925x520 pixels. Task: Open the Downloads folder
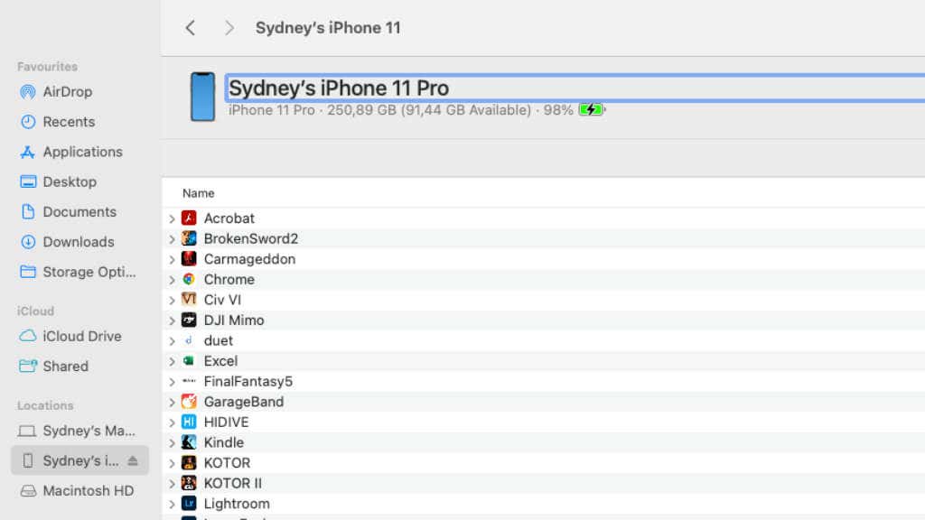click(79, 242)
